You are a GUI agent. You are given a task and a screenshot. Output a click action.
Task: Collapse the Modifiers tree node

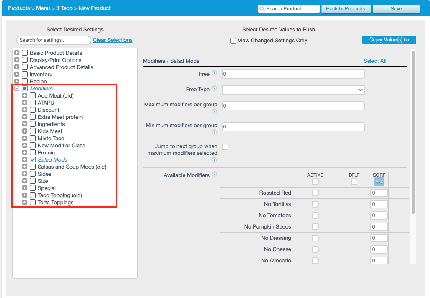click(17, 88)
